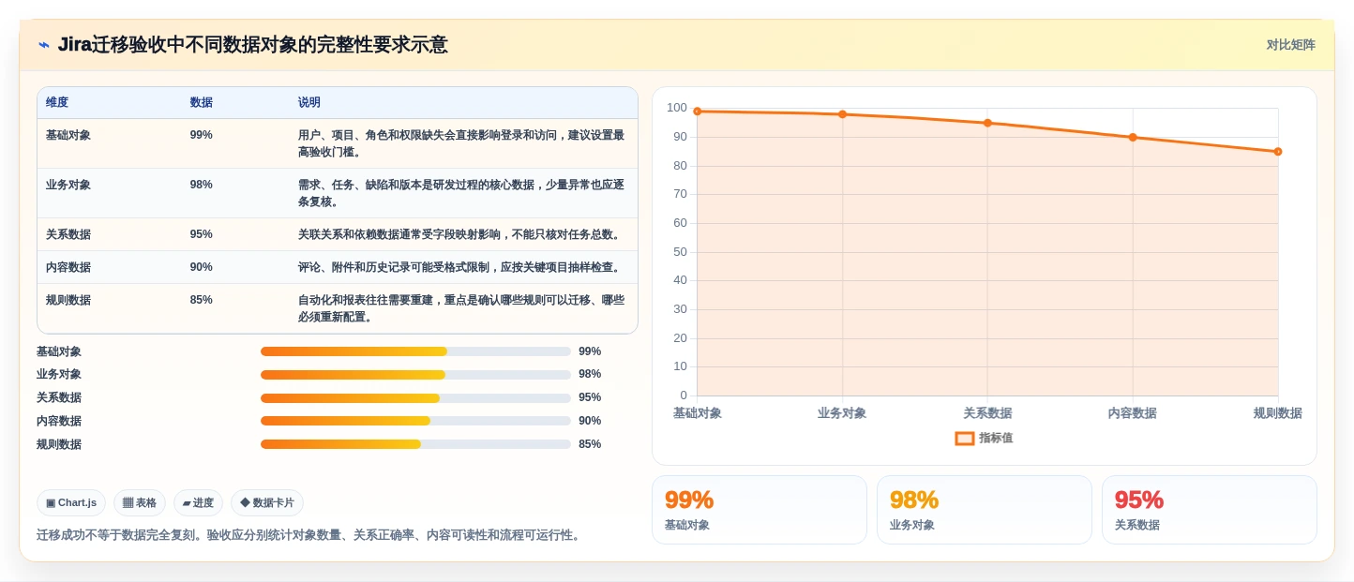Click the 规则数据 data point on chart
This screenshot has height=582, width=1354.
[x=1278, y=152]
